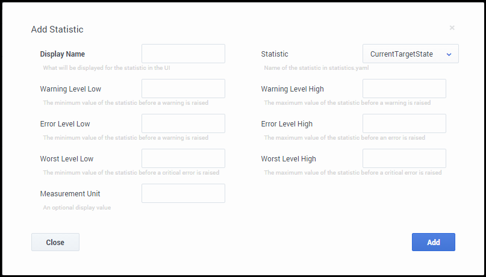
Task: Click the "Worst Level Low" label text
Action: point(67,159)
